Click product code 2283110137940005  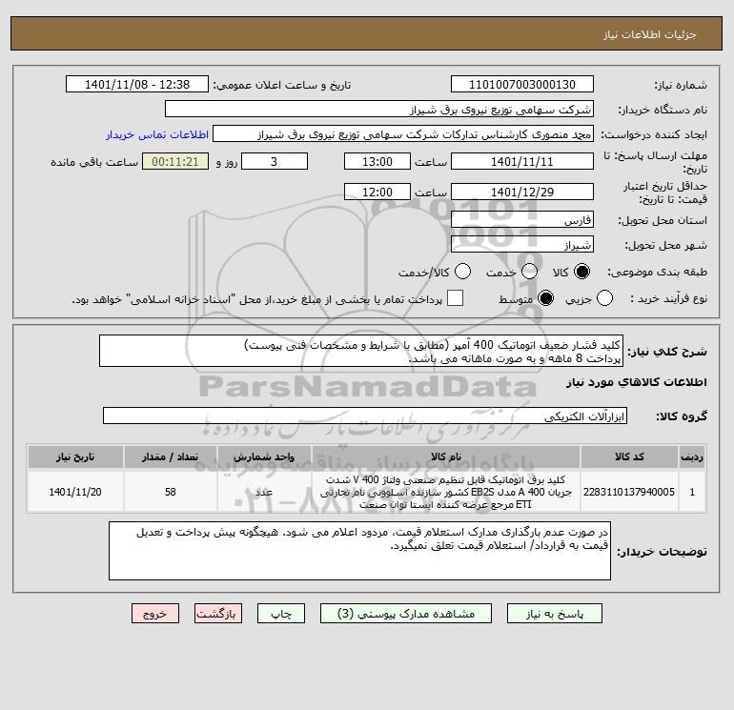tap(629, 492)
